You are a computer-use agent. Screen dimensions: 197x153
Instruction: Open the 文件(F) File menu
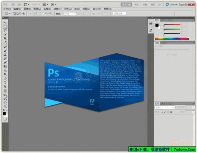click(7, 9)
